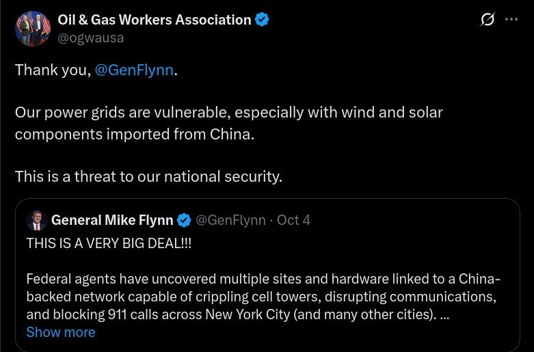Screen dimensions: 534x352
Task: Click the Oil & Gas Workers Association name
Action: [154, 20]
